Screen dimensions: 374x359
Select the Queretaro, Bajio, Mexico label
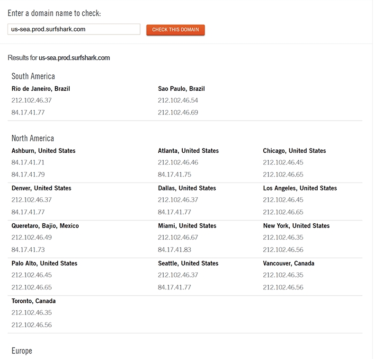[45, 226]
